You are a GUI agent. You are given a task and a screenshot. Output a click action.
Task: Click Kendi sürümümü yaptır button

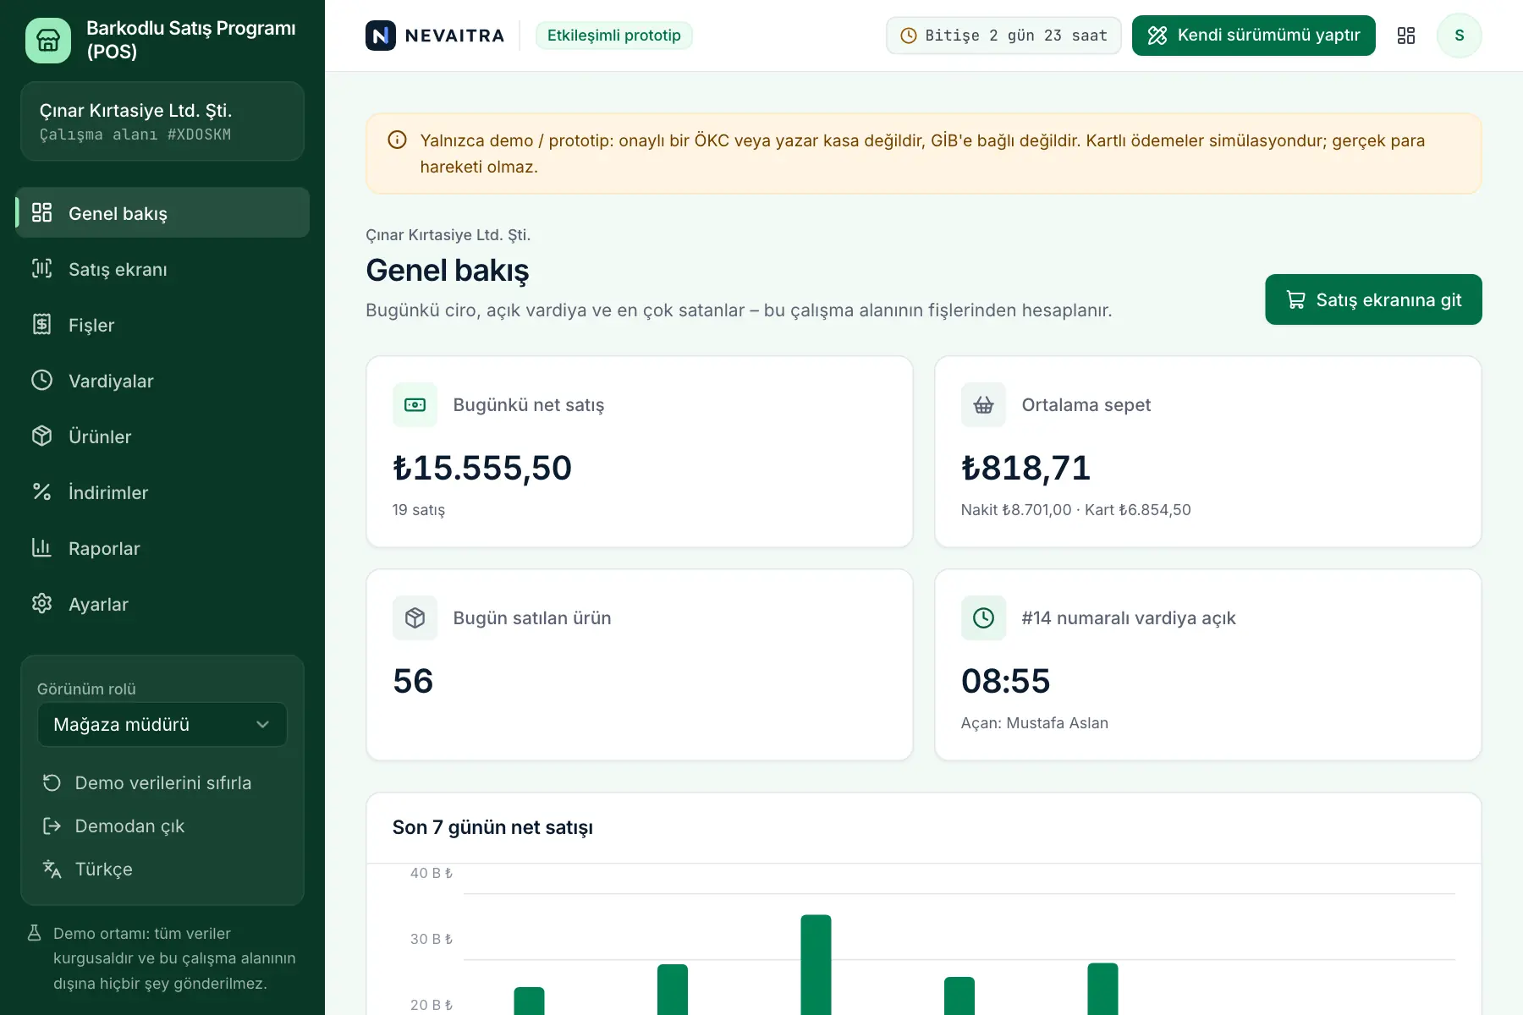[1254, 36]
